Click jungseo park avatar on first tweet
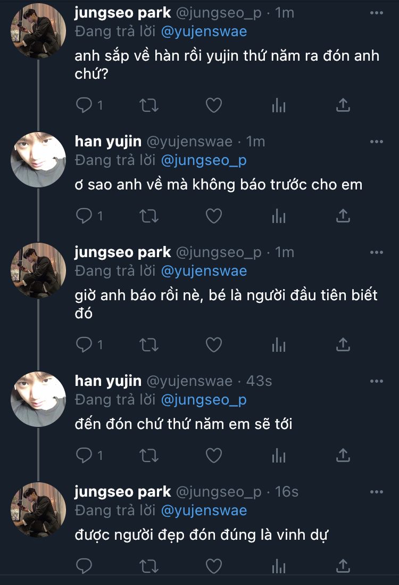Image resolution: width=399 pixels, height=585 pixels. [38, 31]
